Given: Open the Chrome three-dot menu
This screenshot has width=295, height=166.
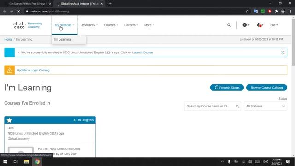Looking at the screenshot, I should pos(290,11).
